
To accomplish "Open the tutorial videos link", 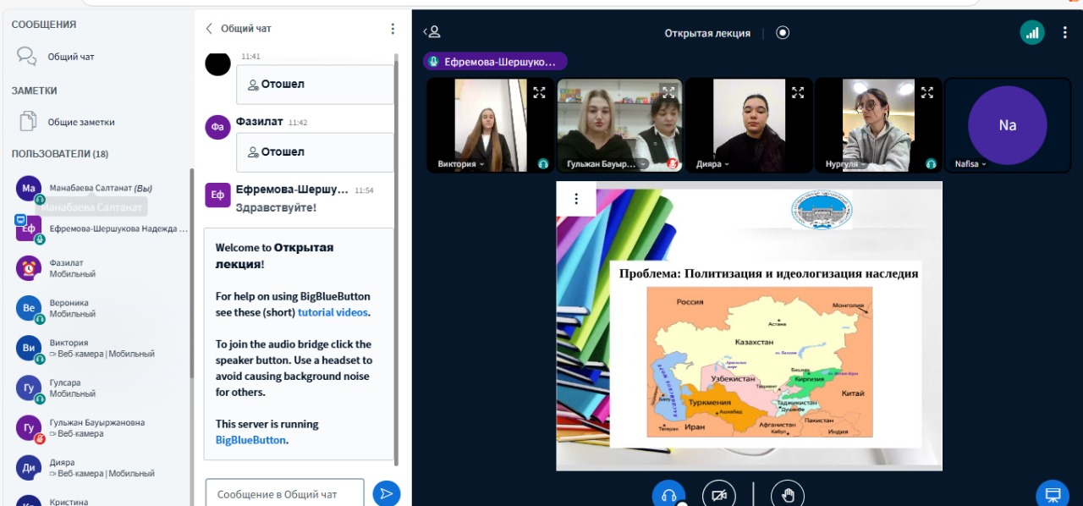I will click(x=333, y=312).
